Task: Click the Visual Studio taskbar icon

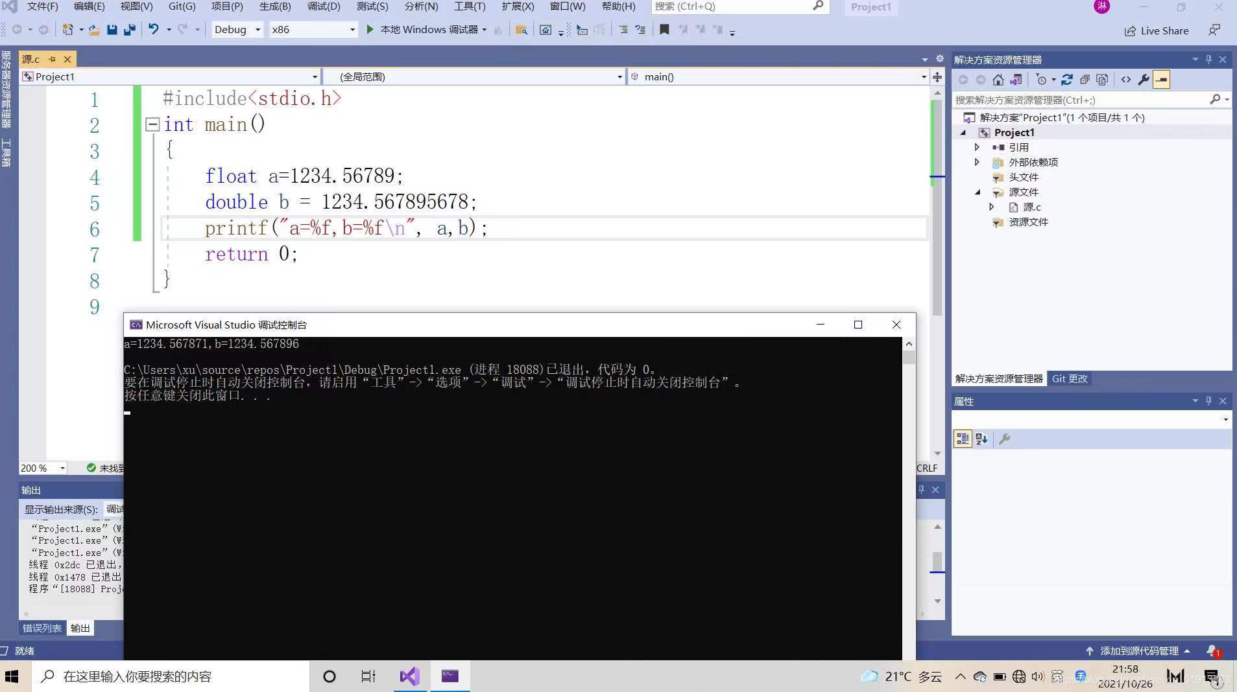Action: 409,676
